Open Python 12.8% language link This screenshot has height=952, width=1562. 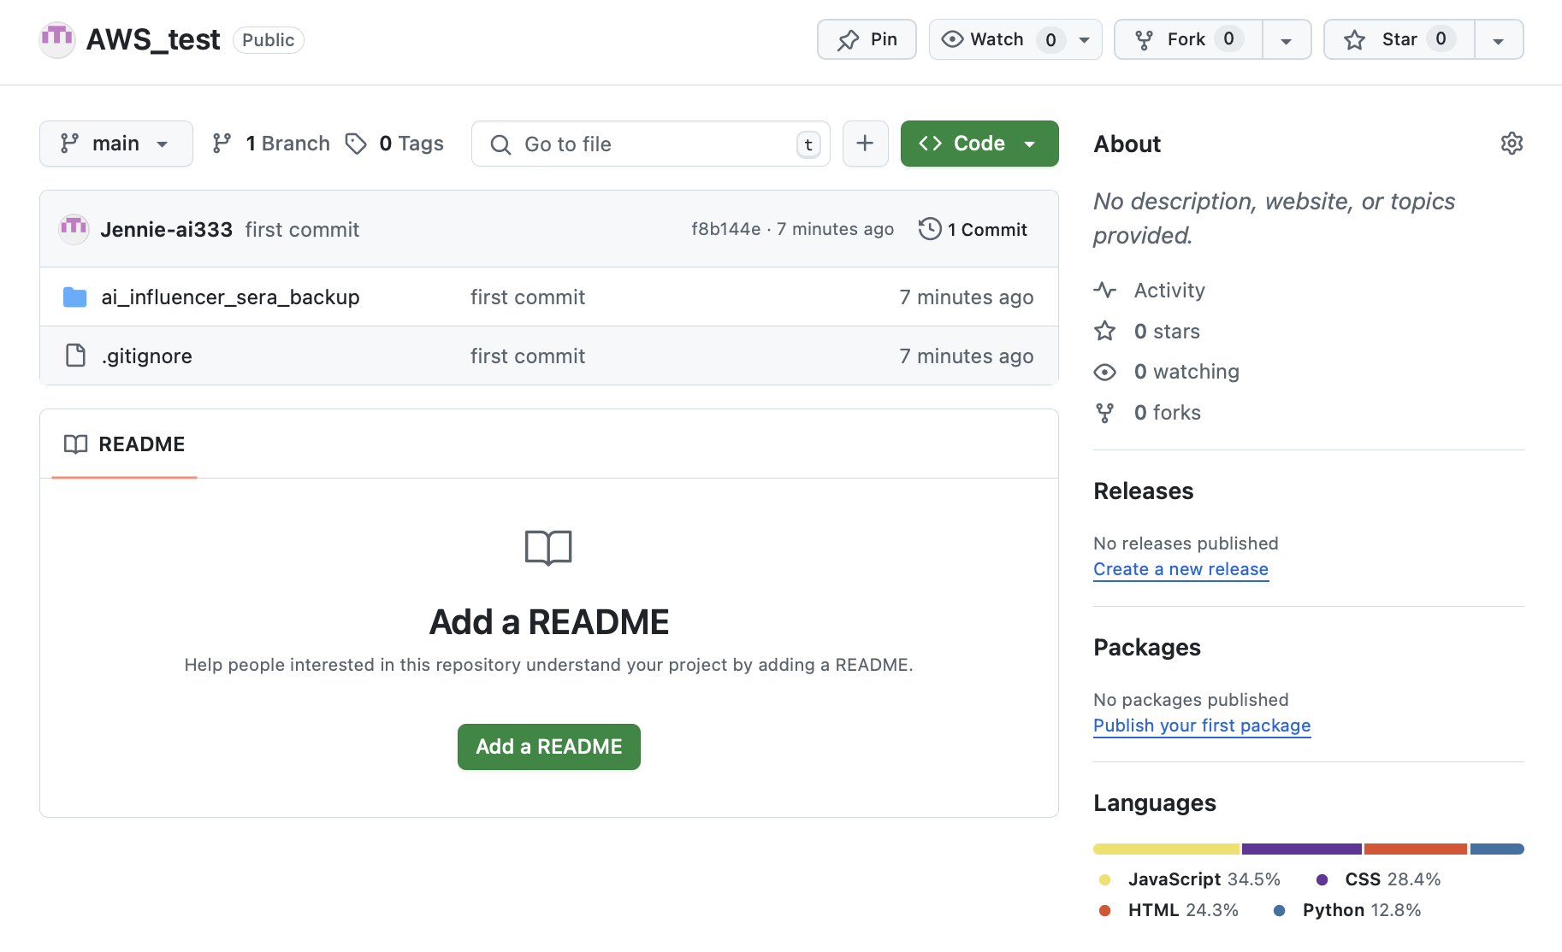pyautogui.click(x=1347, y=910)
